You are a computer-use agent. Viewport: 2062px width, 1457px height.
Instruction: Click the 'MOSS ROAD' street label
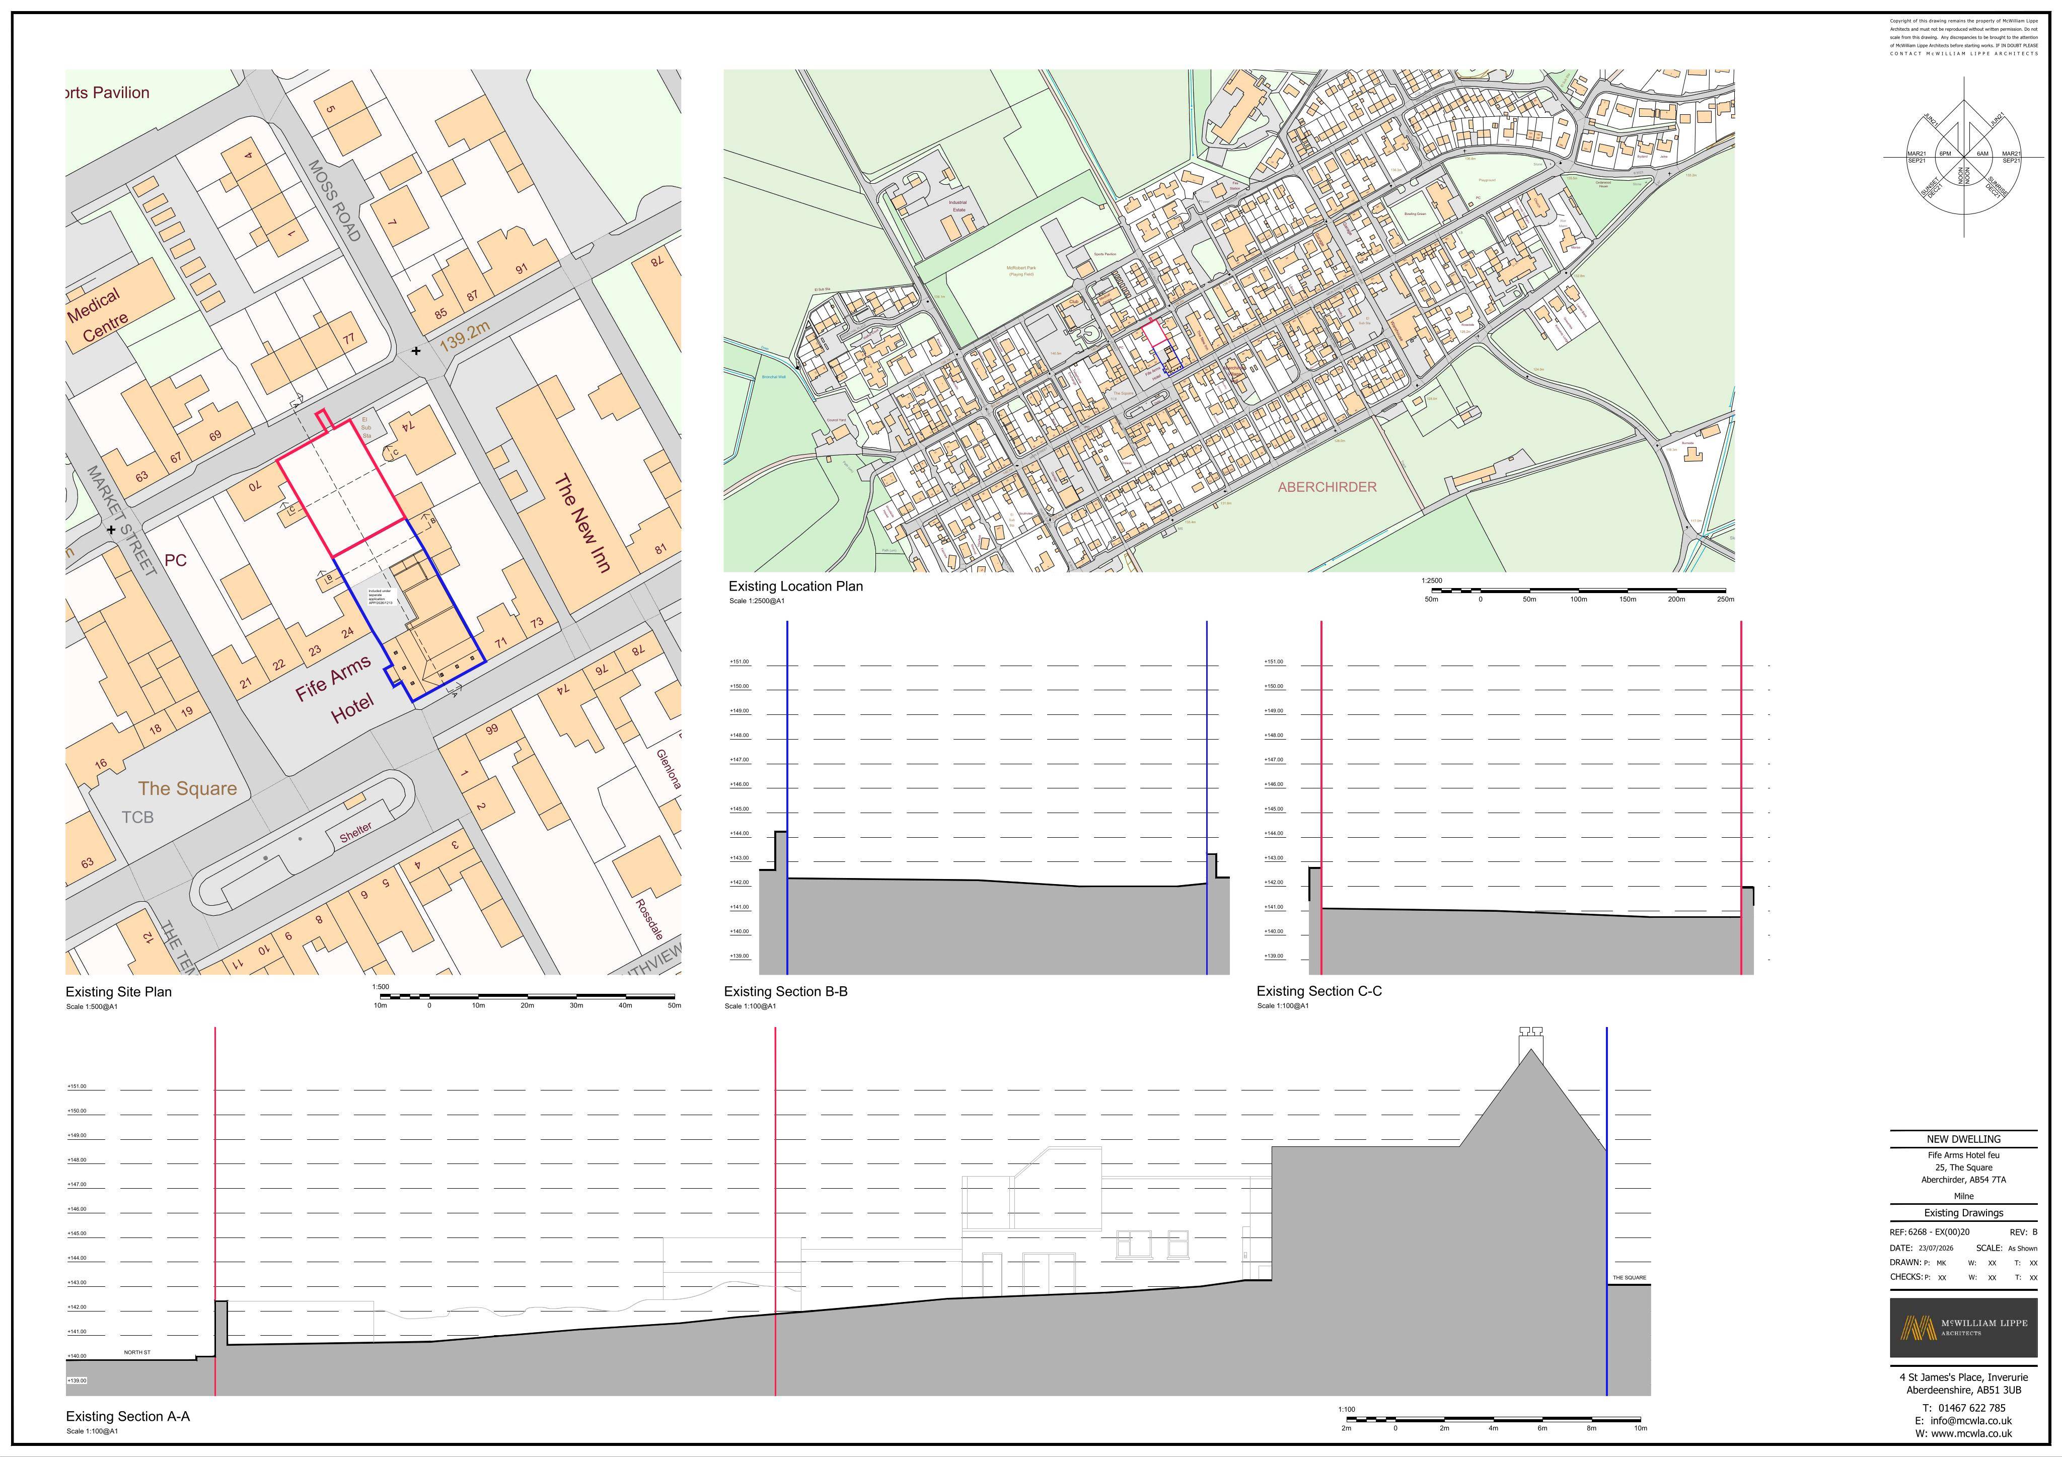point(334,200)
